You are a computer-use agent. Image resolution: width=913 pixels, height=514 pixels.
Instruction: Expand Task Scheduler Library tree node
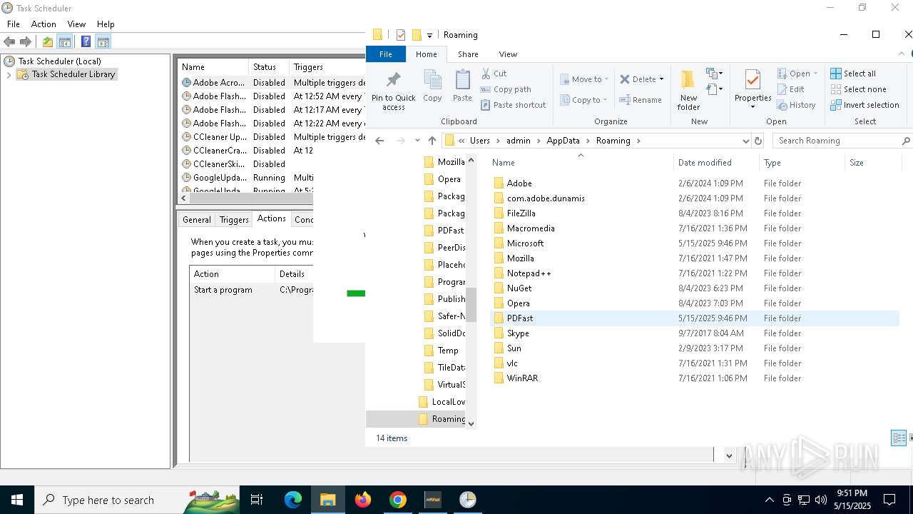pyautogui.click(x=9, y=74)
